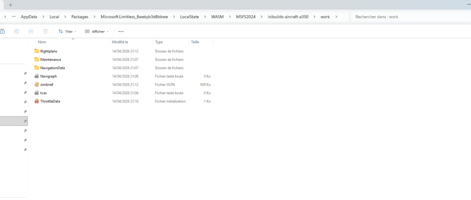Viewport: 471px width, 200px height.
Task: Open the Maintenance folder
Action: click(50, 59)
